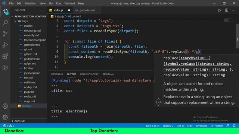
Task: Open netlify.md in the explorer
Action: click(30, 82)
